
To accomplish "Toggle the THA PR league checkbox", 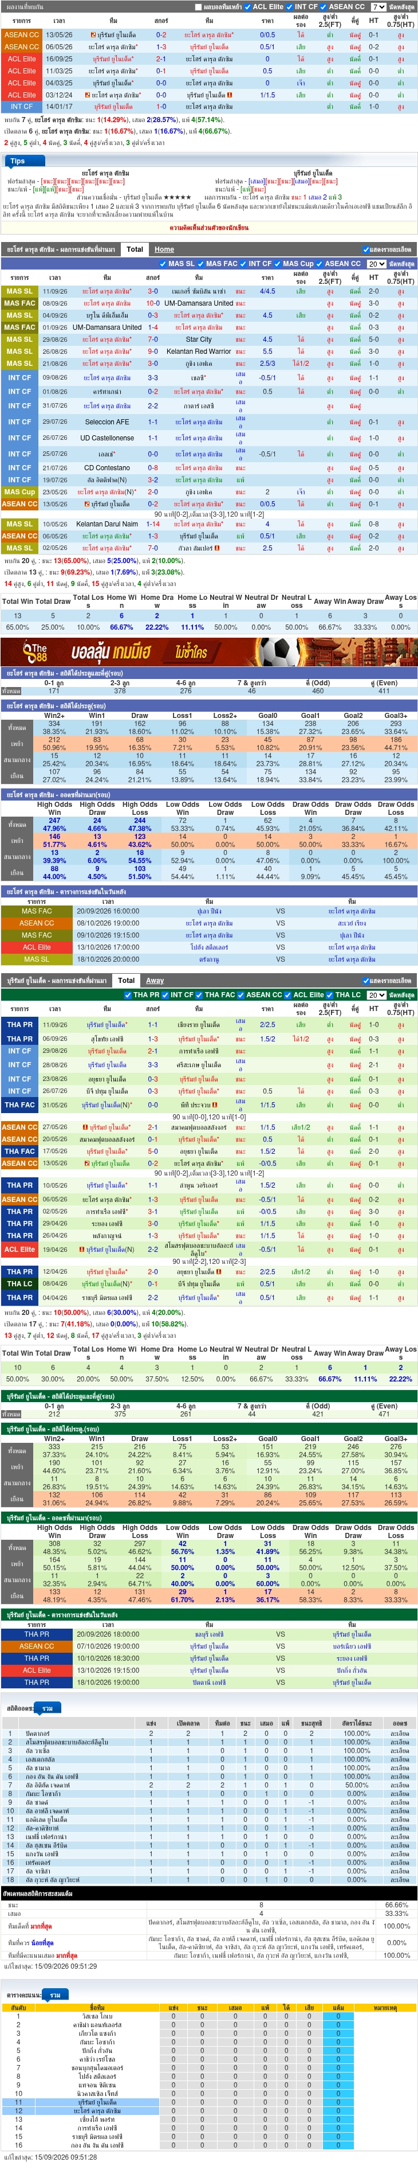I will point(128,995).
